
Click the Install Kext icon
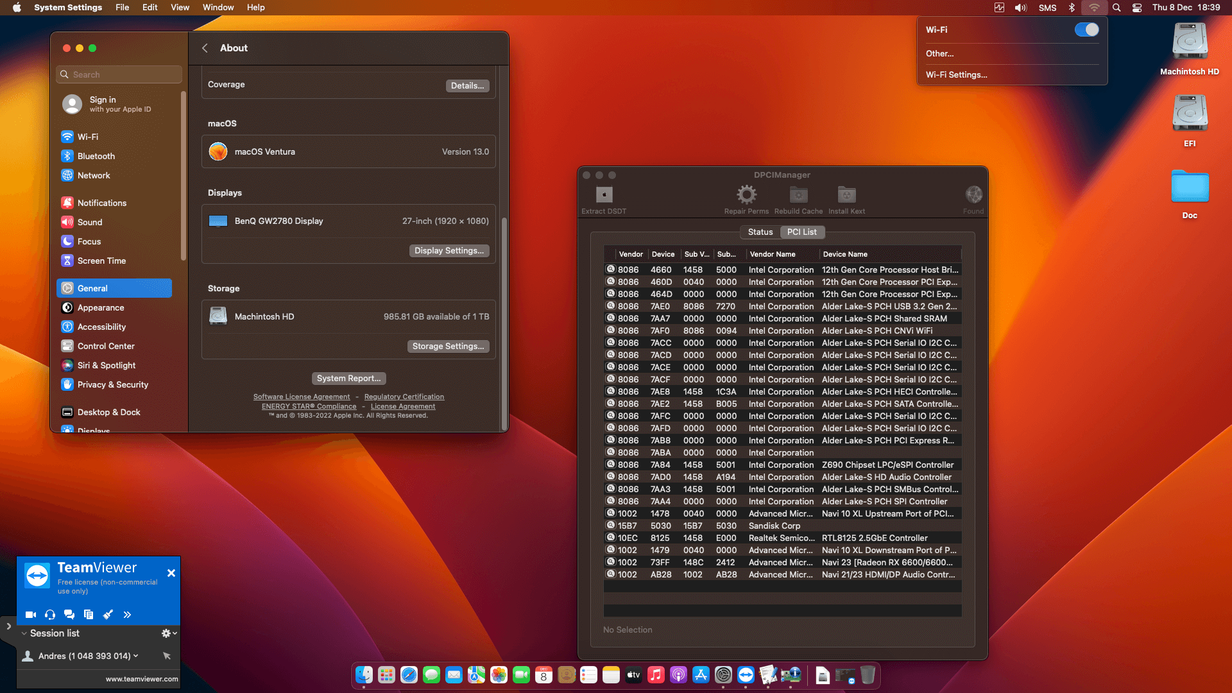[846, 194]
